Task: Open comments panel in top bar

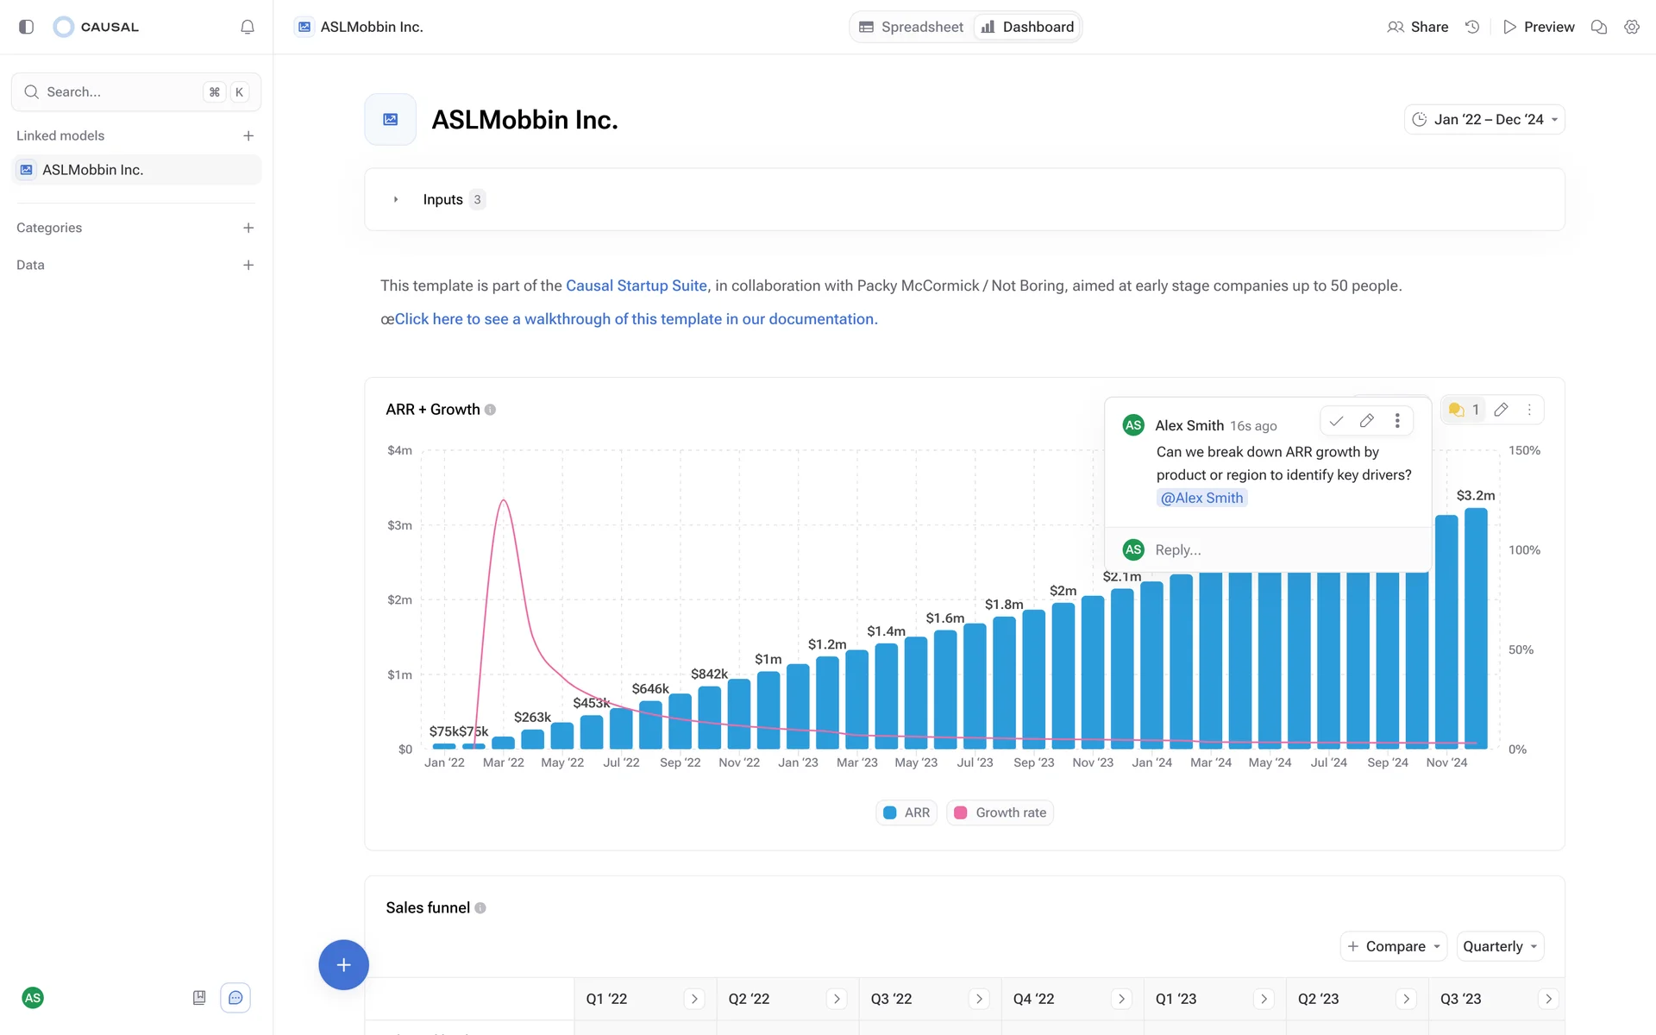Action: 1598,27
